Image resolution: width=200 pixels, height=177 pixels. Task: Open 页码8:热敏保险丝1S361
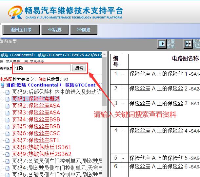pos(42,147)
